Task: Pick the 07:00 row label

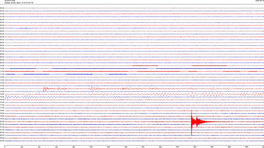Action: (x=2, y=48)
